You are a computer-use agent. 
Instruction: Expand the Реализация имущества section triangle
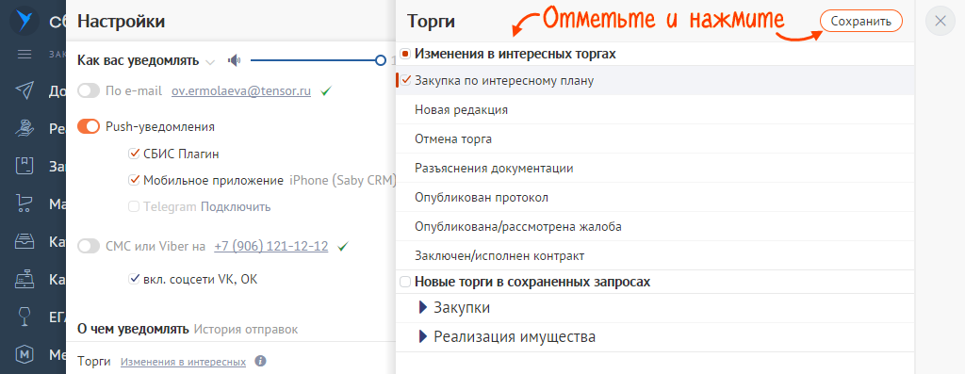[x=423, y=337]
